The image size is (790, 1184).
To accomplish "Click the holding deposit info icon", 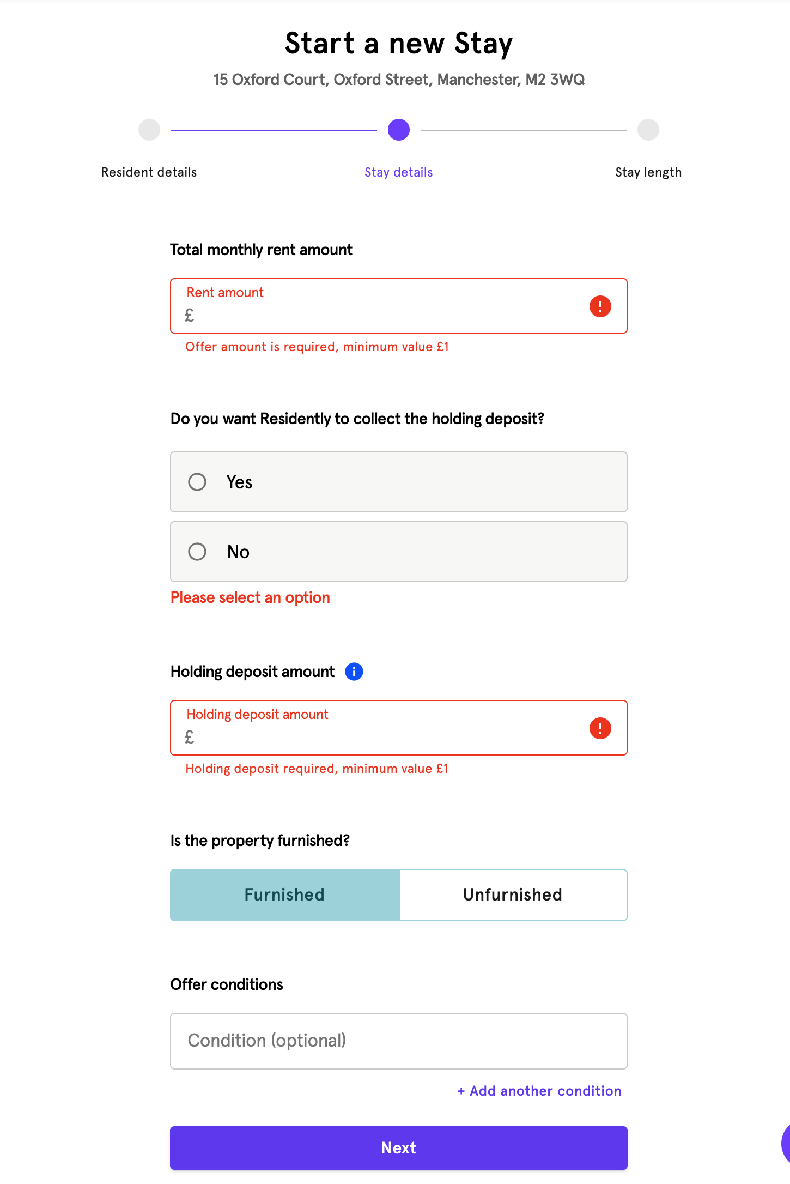I will click(x=354, y=672).
